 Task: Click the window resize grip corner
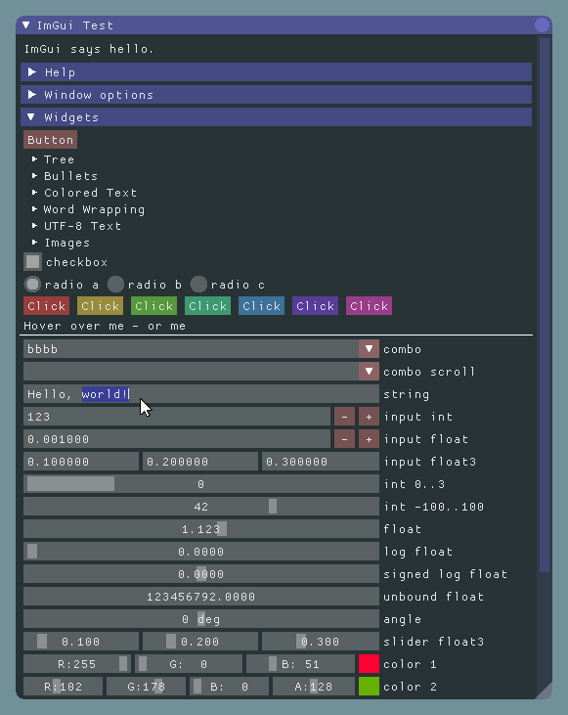point(545,691)
